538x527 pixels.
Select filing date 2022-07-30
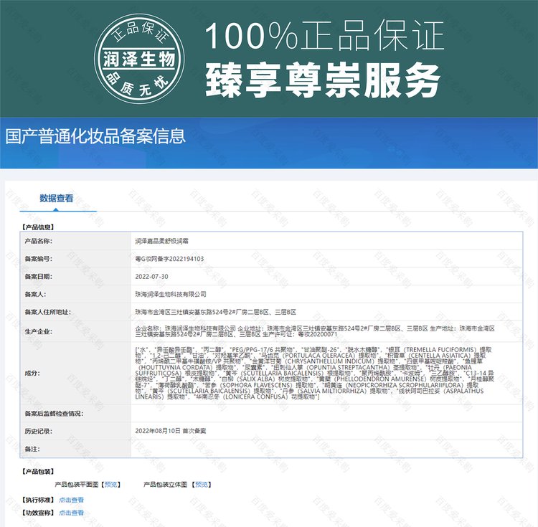(151, 277)
